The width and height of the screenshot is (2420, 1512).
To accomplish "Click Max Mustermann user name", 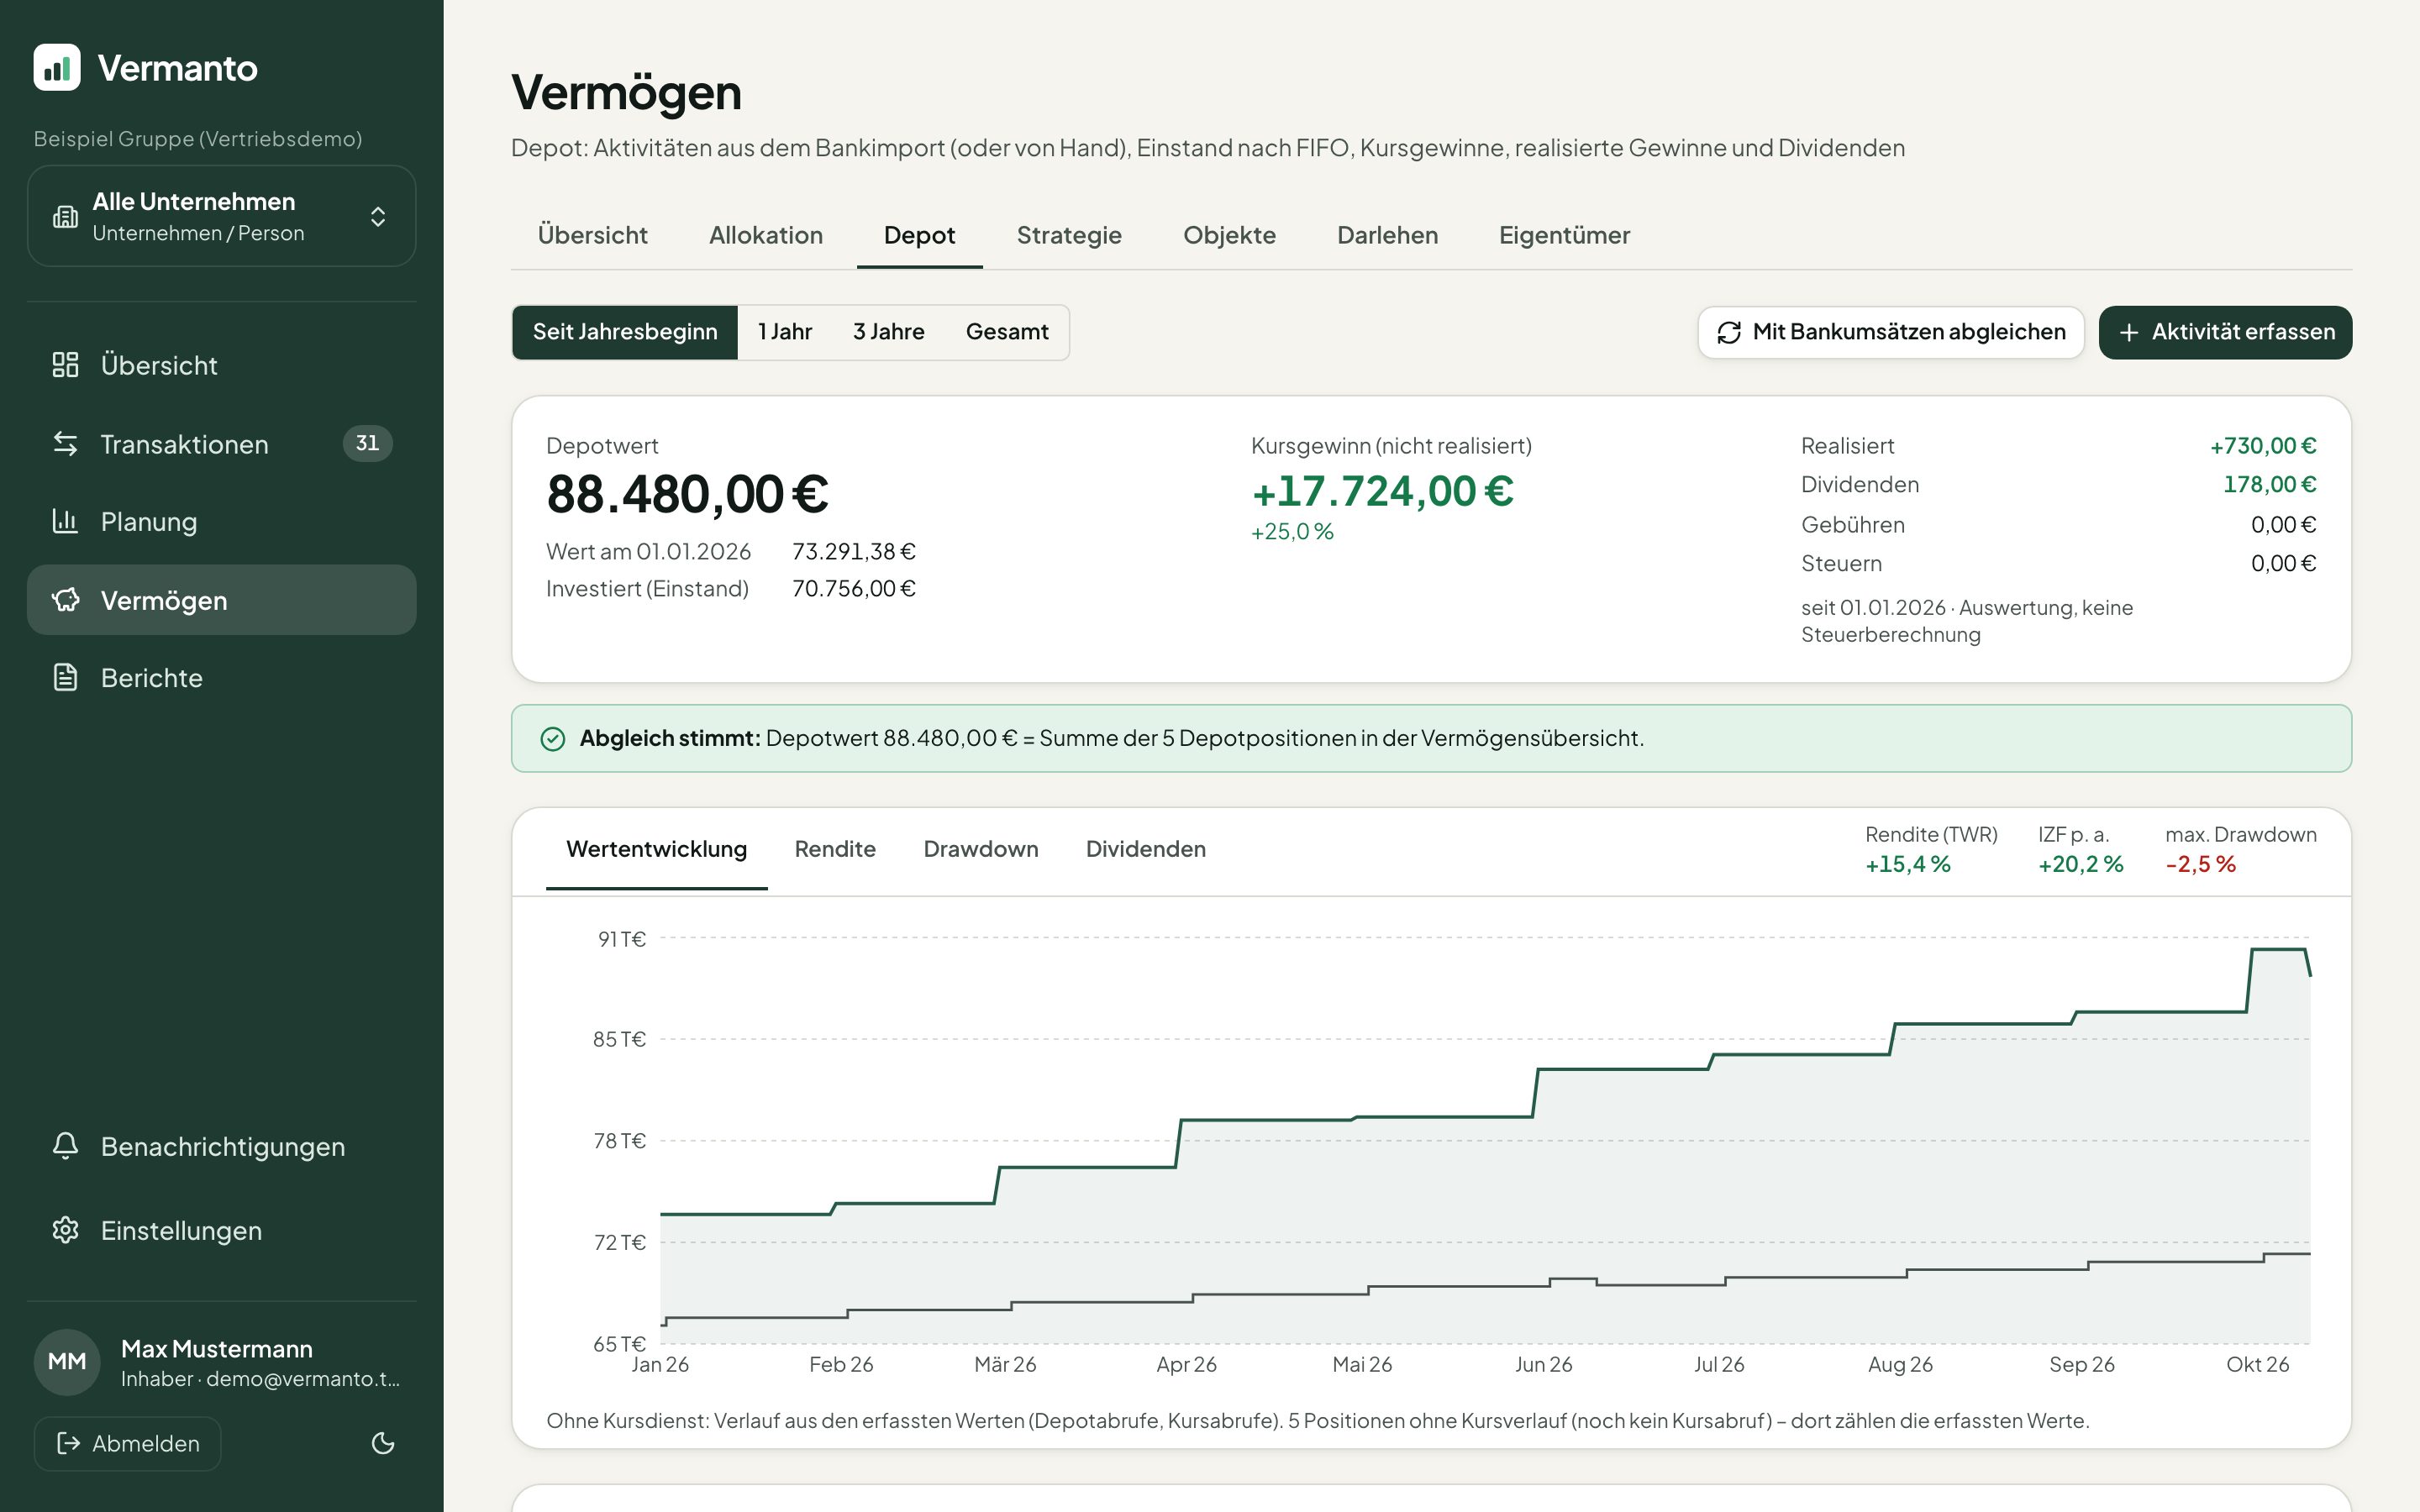I will [217, 1349].
